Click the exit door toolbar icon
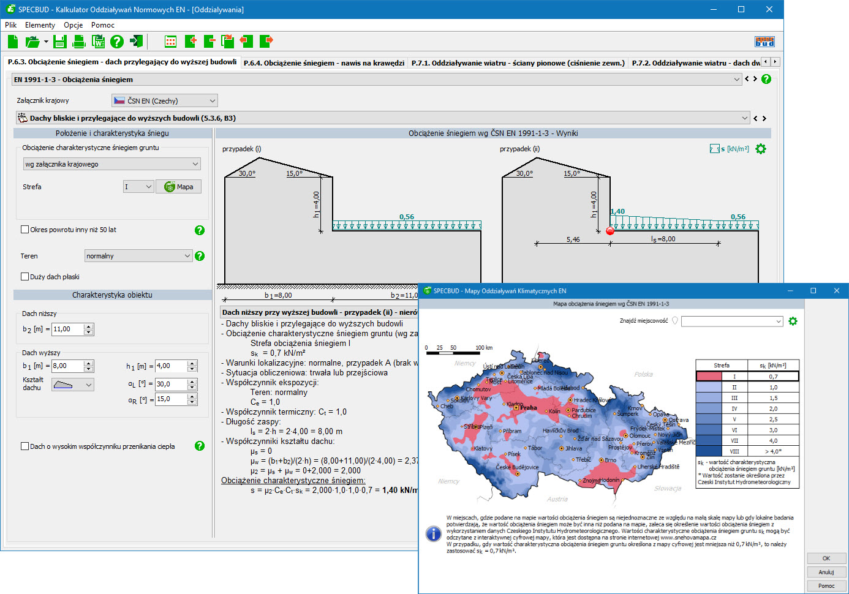The width and height of the screenshot is (849, 594). click(x=137, y=42)
